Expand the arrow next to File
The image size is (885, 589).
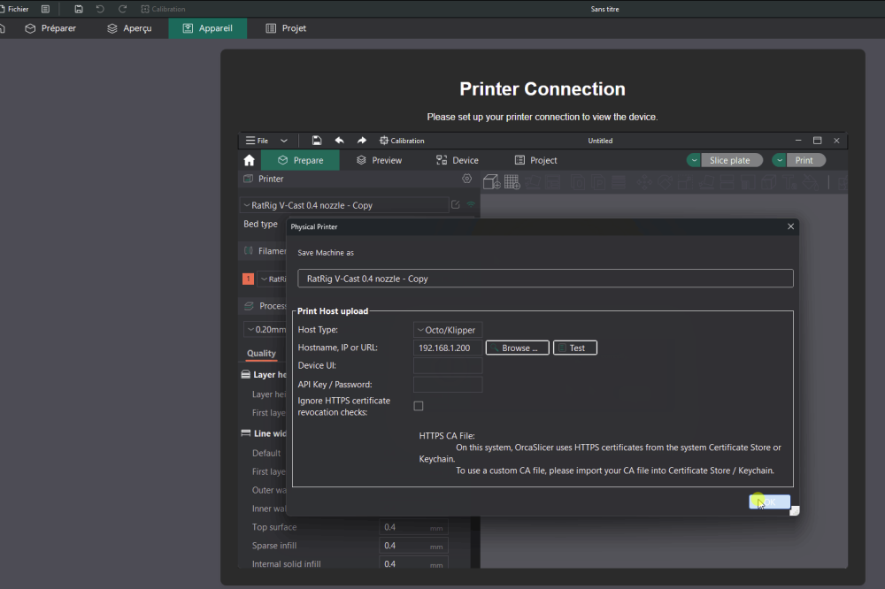284,141
